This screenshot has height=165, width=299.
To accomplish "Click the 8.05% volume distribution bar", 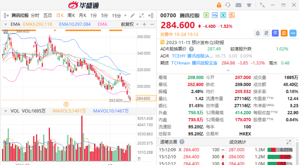I will (280, 150).
